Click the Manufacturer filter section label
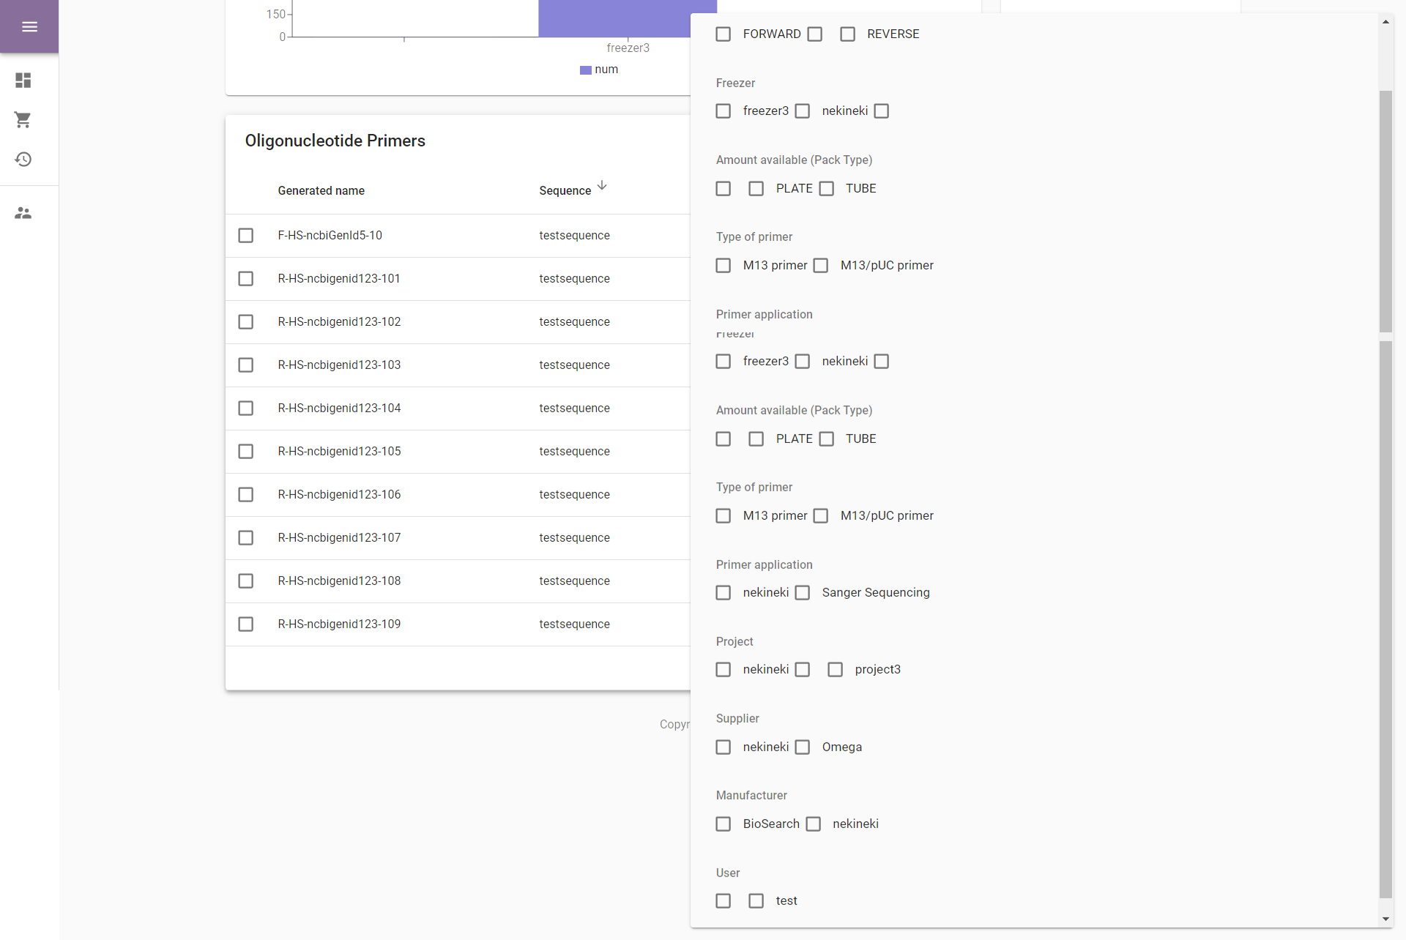The width and height of the screenshot is (1406, 940). (x=751, y=796)
